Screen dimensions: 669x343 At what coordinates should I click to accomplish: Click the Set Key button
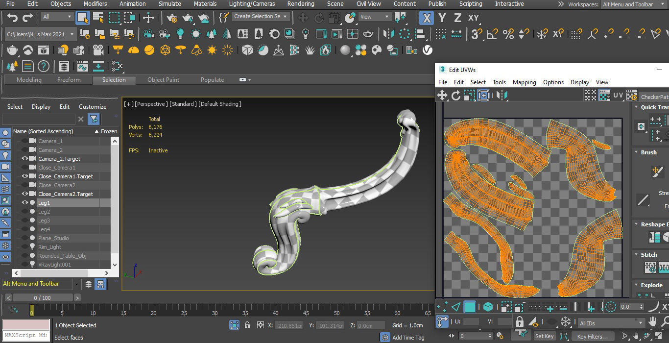[544, 336]
